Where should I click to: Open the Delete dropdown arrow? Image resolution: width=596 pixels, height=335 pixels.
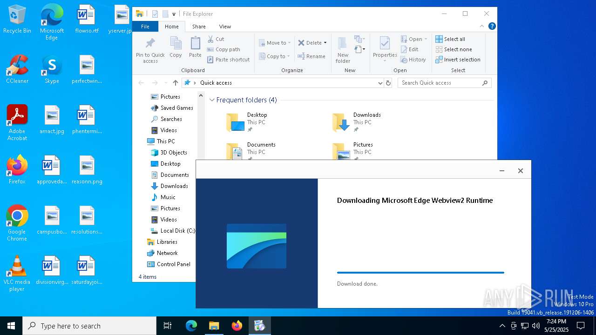(325, 43)
